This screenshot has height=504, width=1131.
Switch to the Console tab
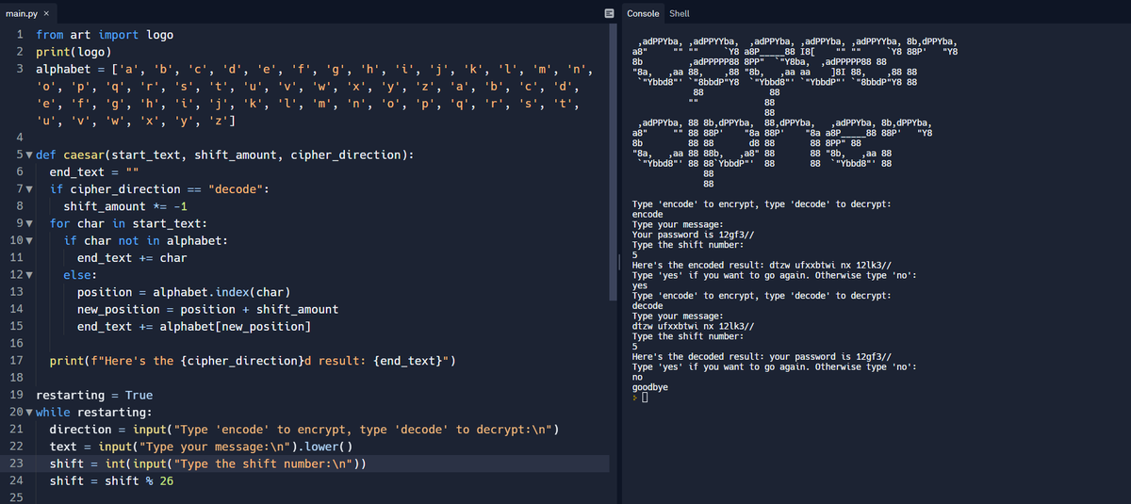pos(643,13)
